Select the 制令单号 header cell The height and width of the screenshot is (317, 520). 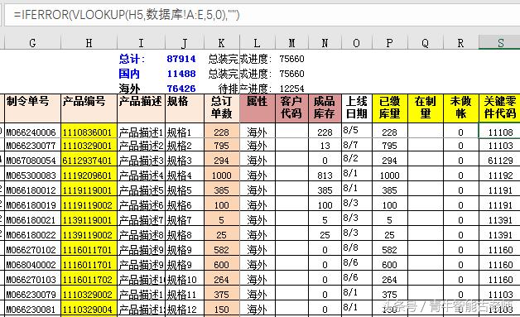click(x=32, y=108)
